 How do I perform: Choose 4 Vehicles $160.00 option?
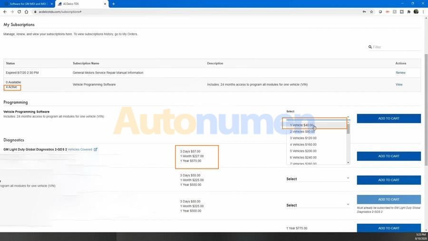[317, 144]
